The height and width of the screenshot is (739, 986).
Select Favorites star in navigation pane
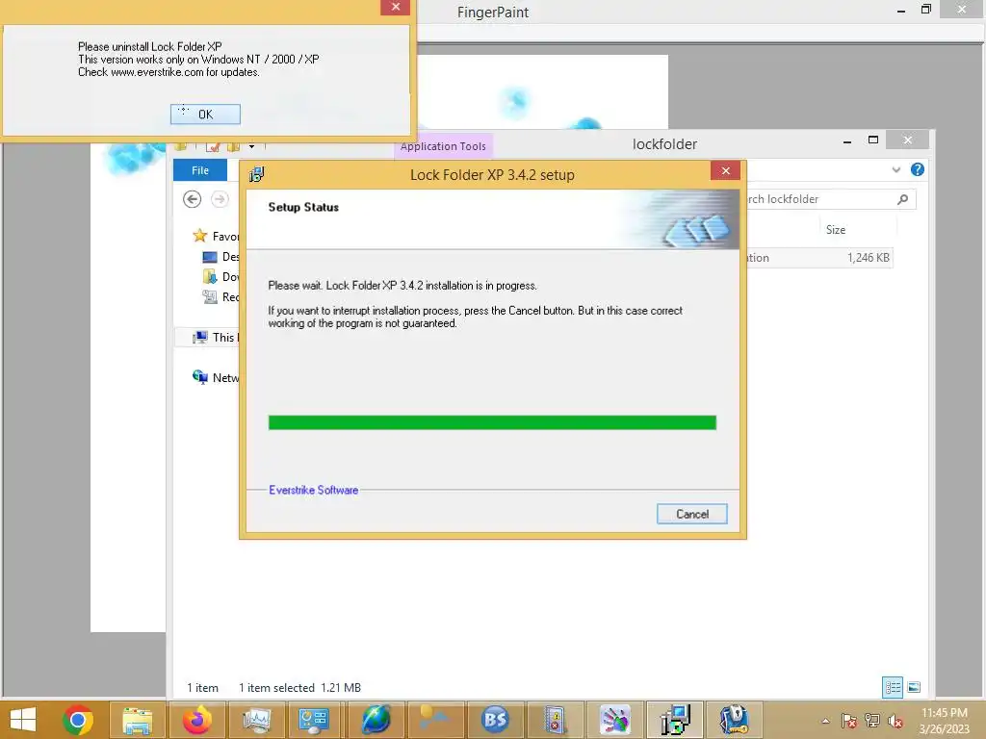(x=200, y=236)
